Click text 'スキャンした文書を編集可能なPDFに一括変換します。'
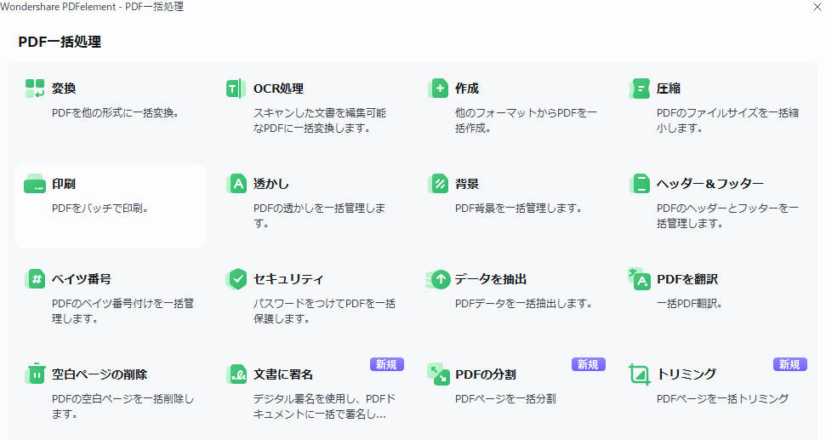Image resolution: width=826 pixels, height=440 pixels. 320,121
